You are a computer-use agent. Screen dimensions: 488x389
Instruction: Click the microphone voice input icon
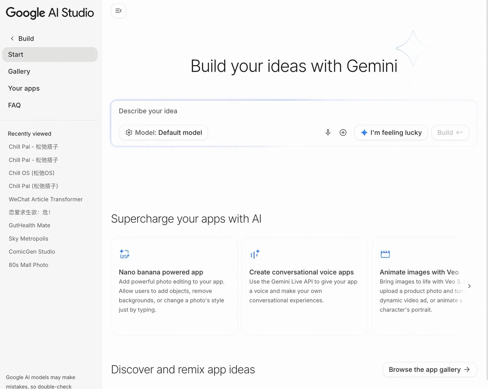click(x=328, y=133)
